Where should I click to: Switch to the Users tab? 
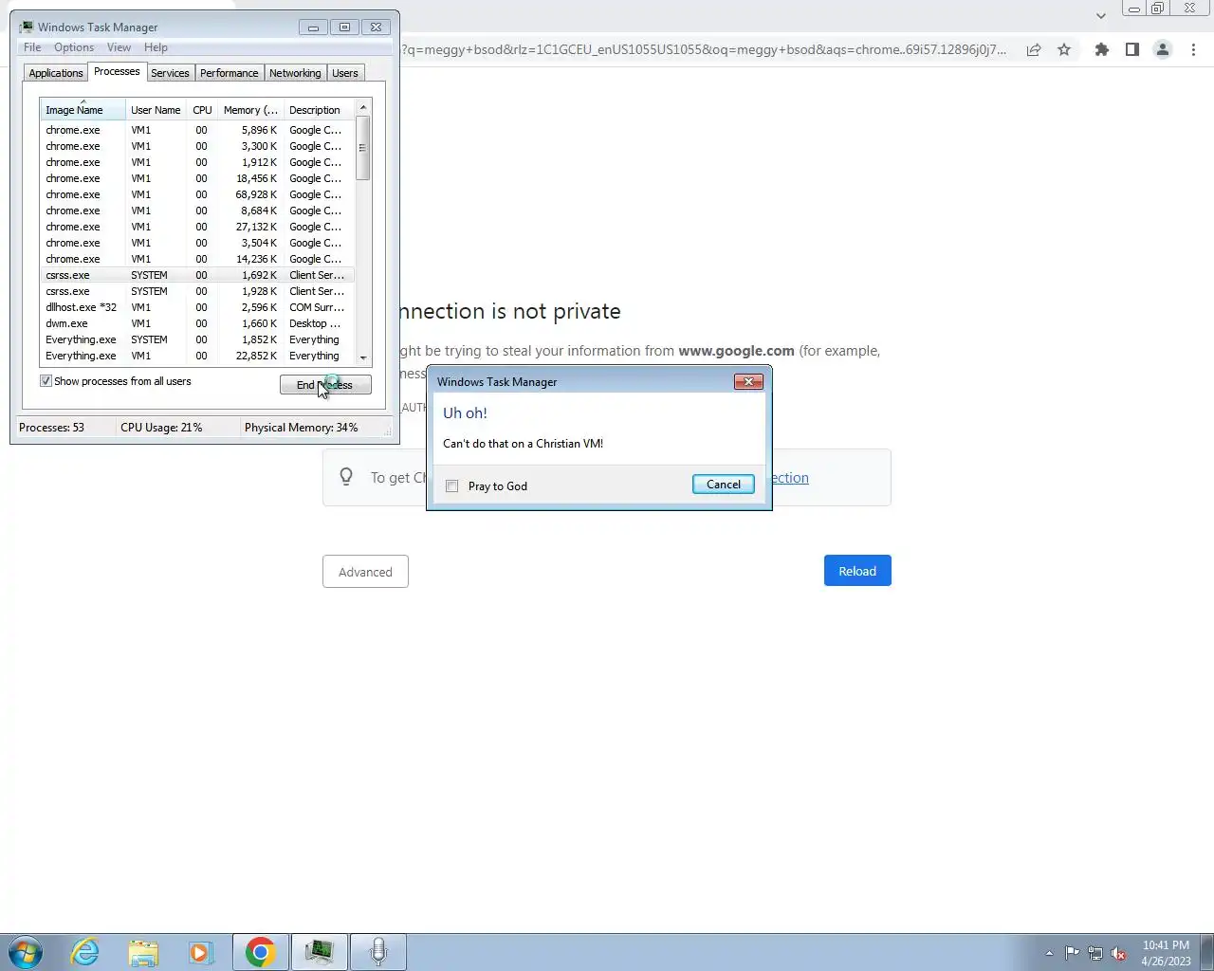pos(345,73)
